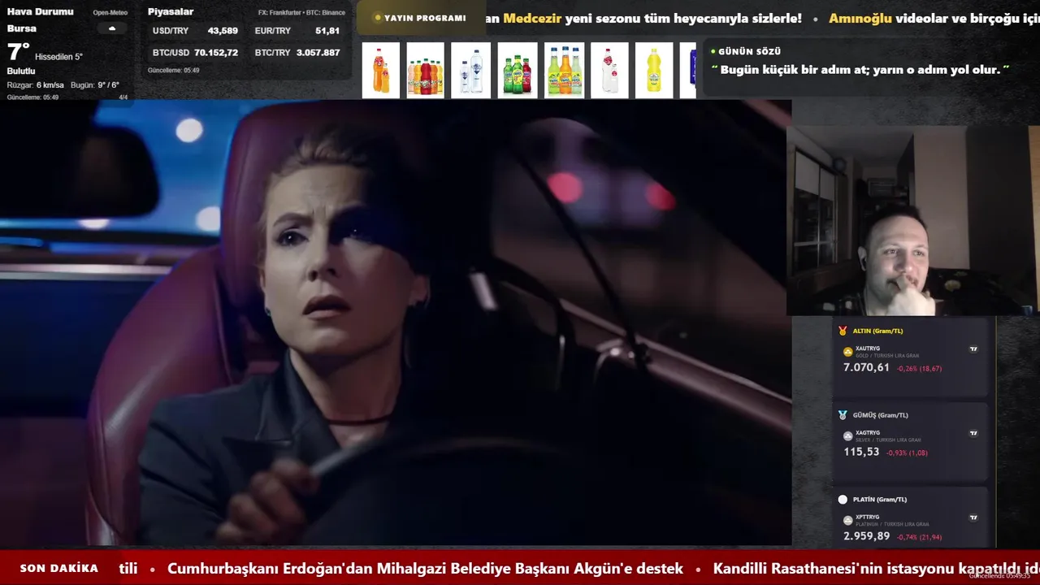Click the Medcezir link in the ticker
The width and height of the screenshot is (1040, 585).
tap(532, 18)
